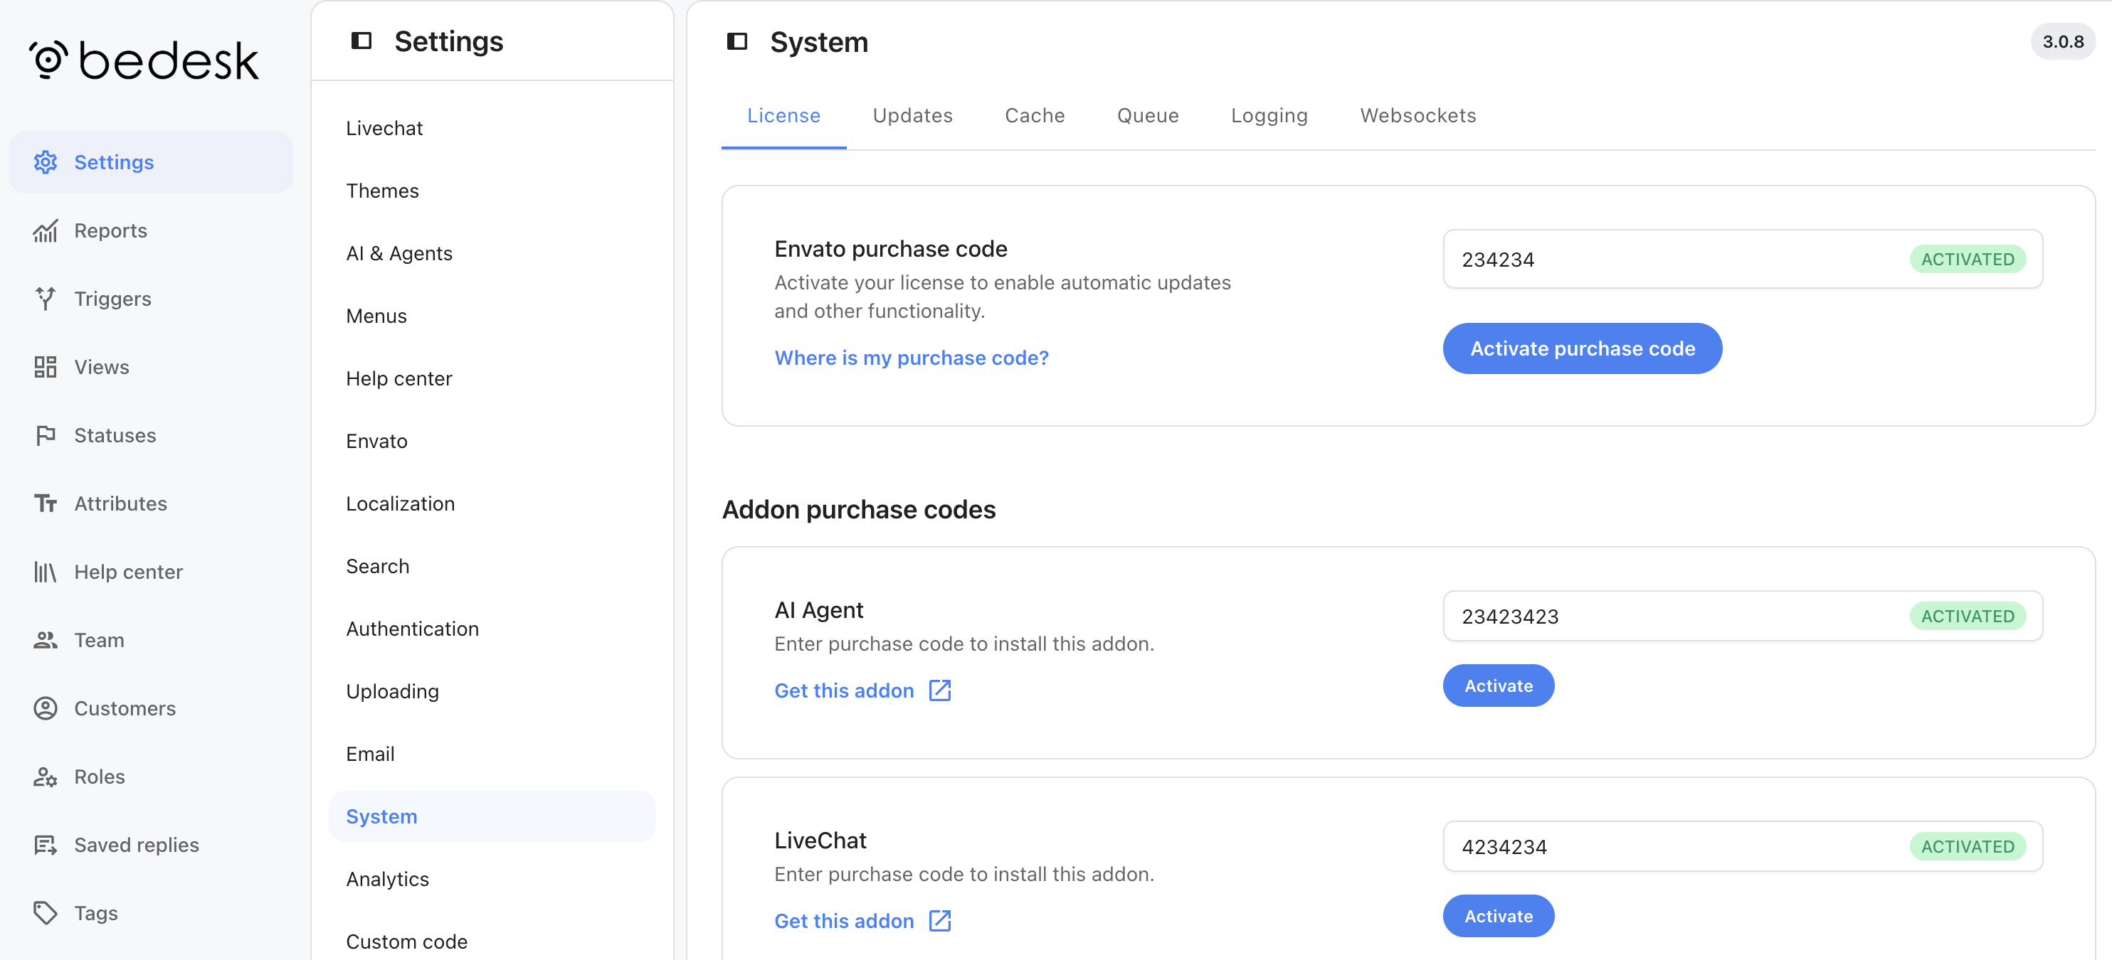The width and height of the screenshot is (2112, 960).
Task: Click the Settings gear icon in sidebar
Action: click(x=45, y=162)
